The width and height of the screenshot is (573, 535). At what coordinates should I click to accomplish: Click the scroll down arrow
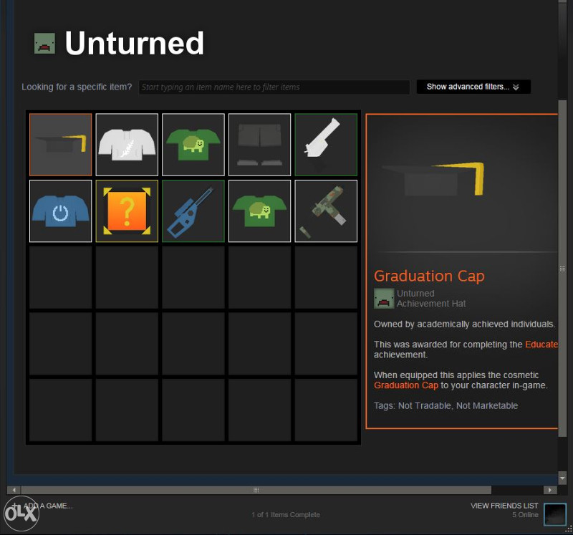tap(562, 478)
